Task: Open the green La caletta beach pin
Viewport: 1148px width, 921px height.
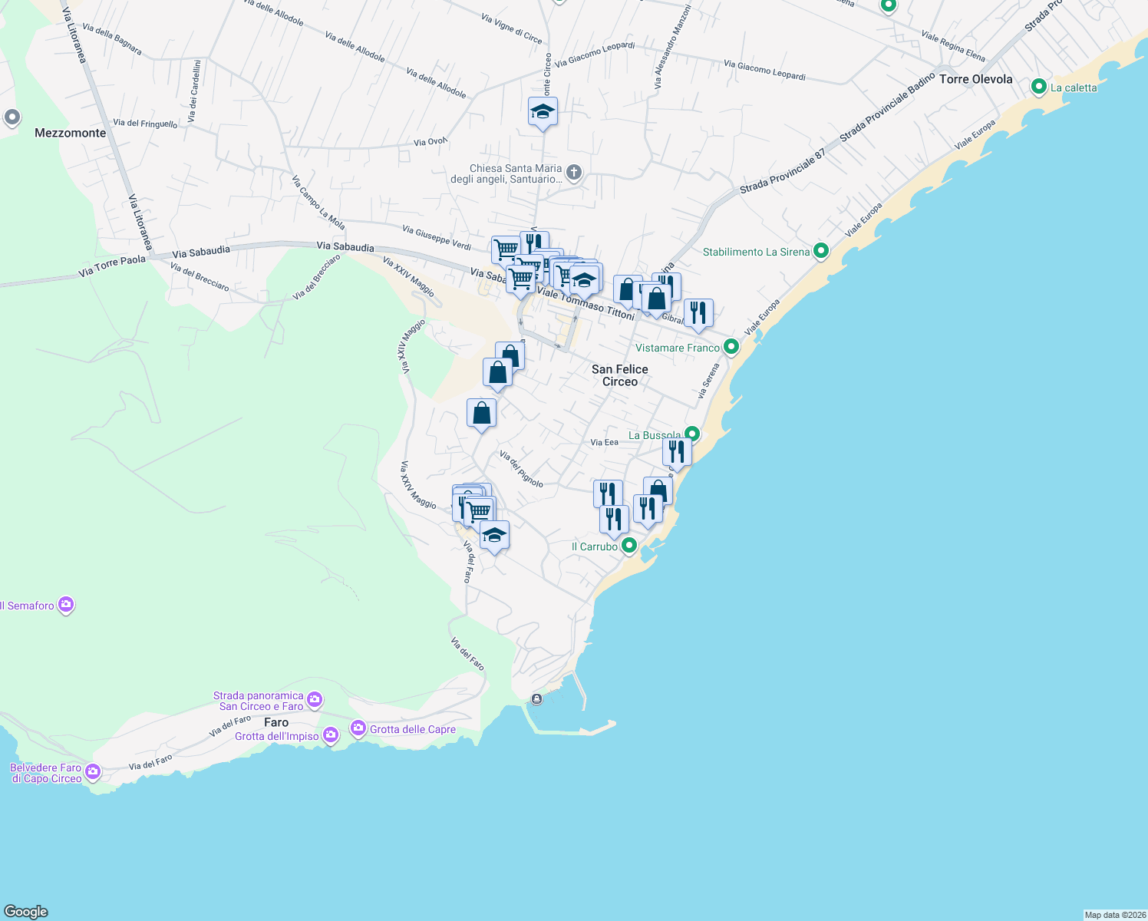Action: (x=1039, y=87)
